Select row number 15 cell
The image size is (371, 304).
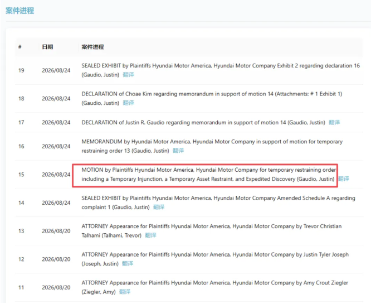pos(21,175)
